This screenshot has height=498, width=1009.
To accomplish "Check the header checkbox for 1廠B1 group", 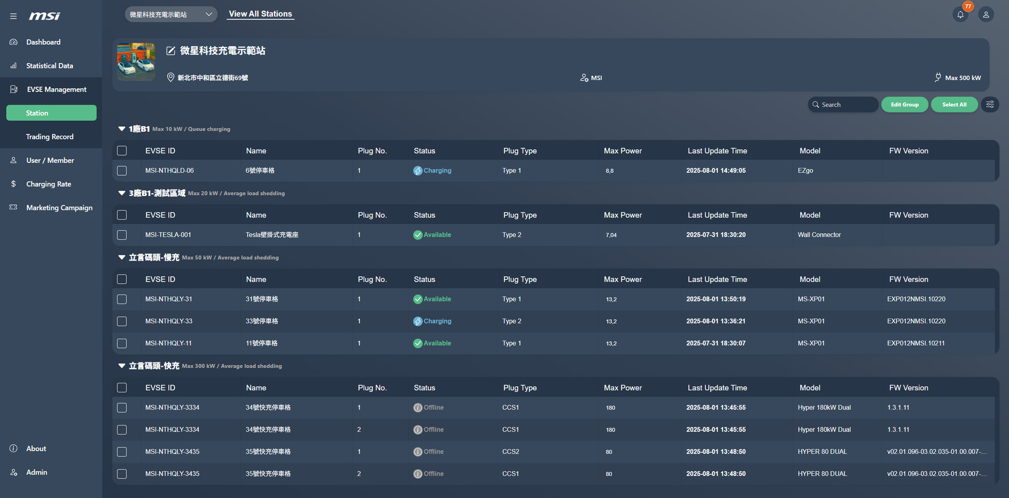I will [x=122, y=151].
